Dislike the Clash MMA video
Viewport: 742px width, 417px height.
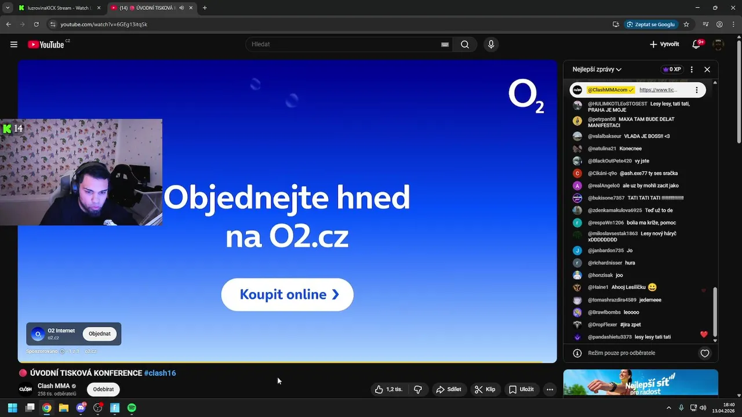(x=418, y=390)
